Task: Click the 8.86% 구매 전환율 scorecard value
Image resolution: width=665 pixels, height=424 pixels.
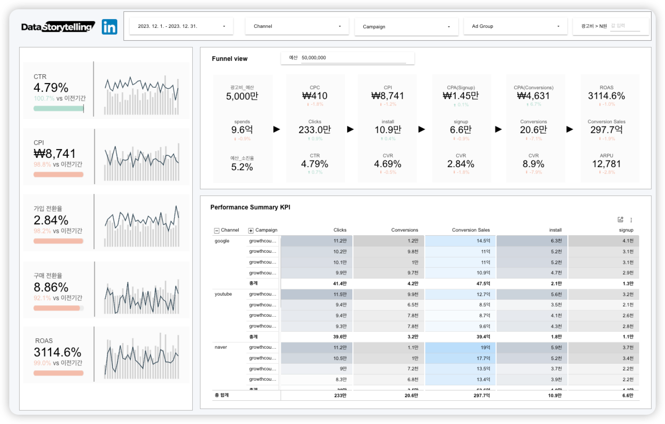Action: (x=51, y=287)
